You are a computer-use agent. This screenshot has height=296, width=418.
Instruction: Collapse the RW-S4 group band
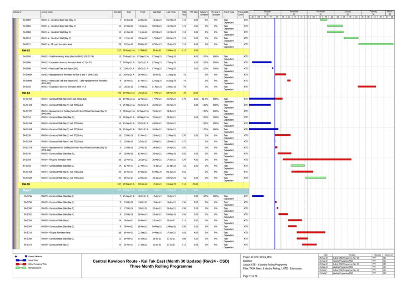[x=26, y=93]
